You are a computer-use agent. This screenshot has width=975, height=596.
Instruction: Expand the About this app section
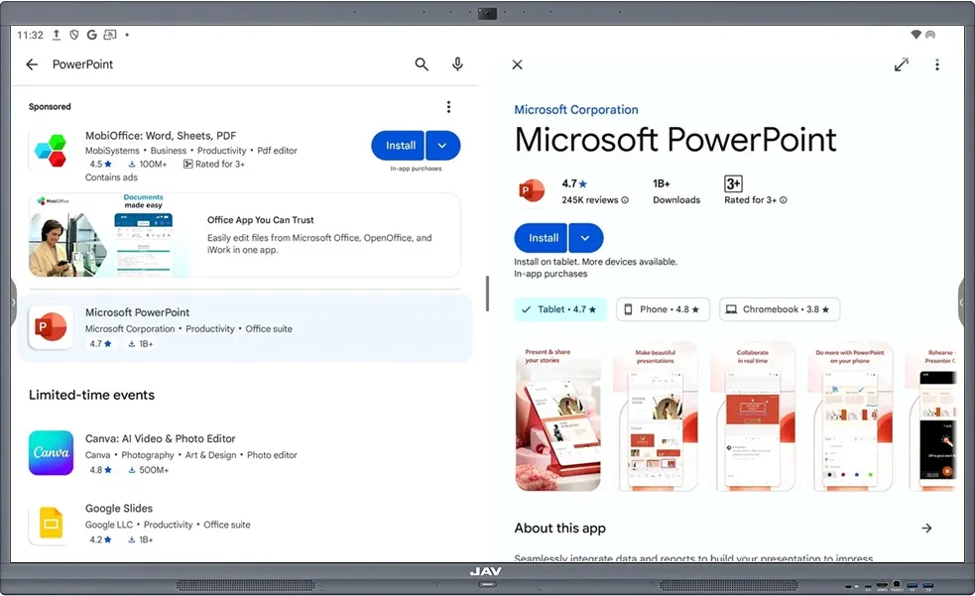926,528
